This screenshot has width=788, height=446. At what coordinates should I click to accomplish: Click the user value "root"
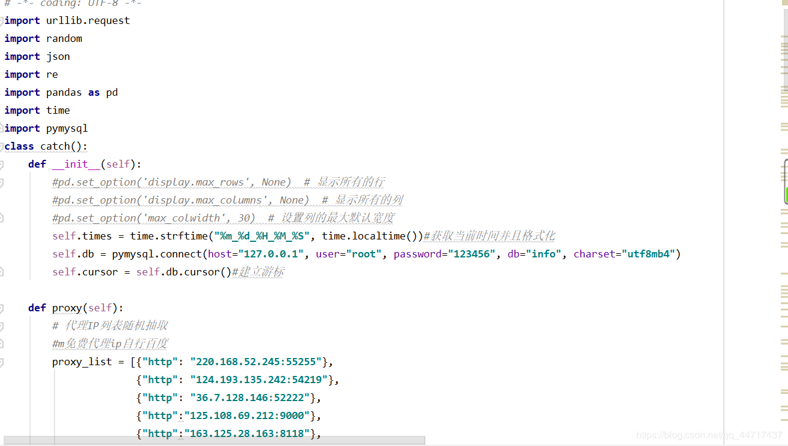click(x=364, y=254)
